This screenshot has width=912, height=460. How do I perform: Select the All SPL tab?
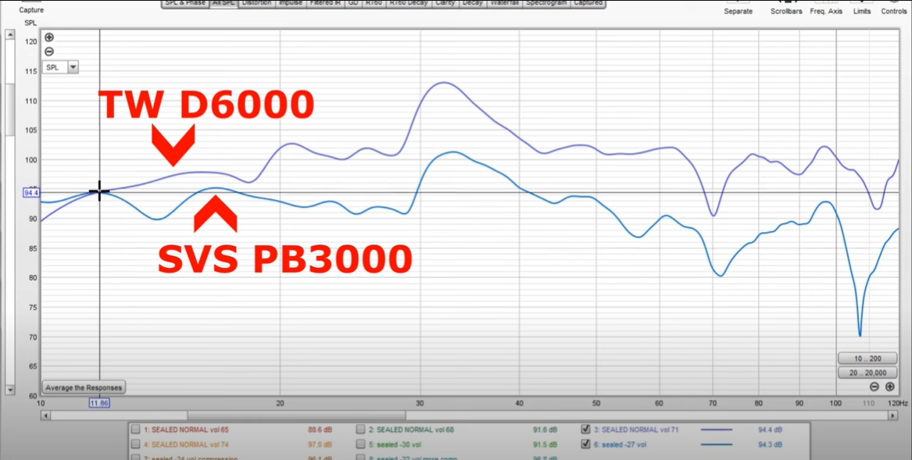point(224,3)
